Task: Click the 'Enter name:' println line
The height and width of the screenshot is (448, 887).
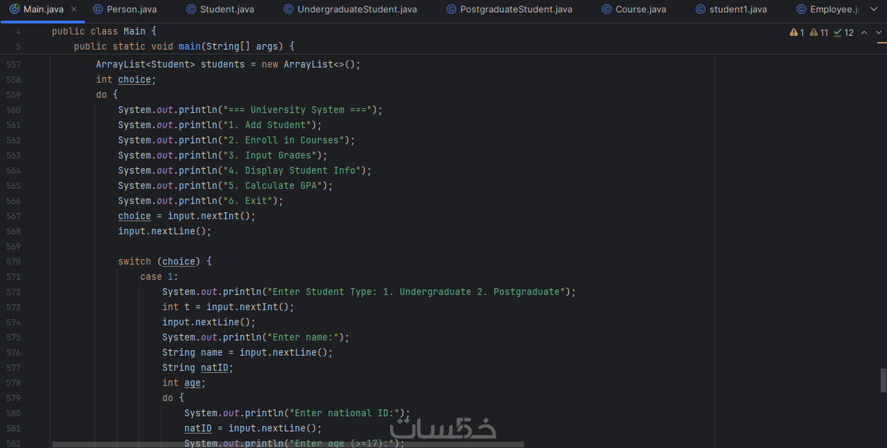Action: point(256,337)
